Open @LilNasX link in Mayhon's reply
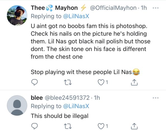166x131 pixels. [76, 16]
